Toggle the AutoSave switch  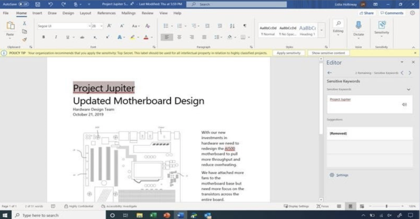point(24,4)
